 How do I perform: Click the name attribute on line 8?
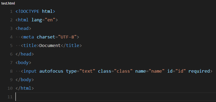point(141,71)
